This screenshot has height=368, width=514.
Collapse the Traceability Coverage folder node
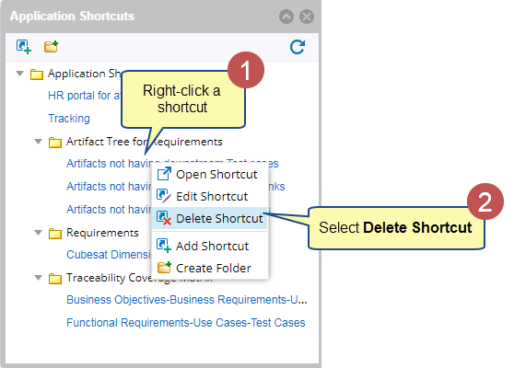pyautogui.click(x=39, y=278)
